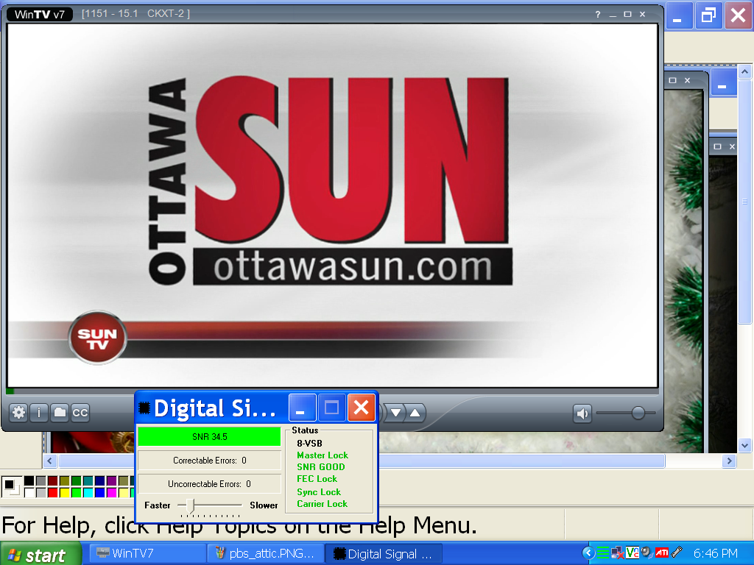Adjust the WinTV volume slider knob

tap(638, 413)
